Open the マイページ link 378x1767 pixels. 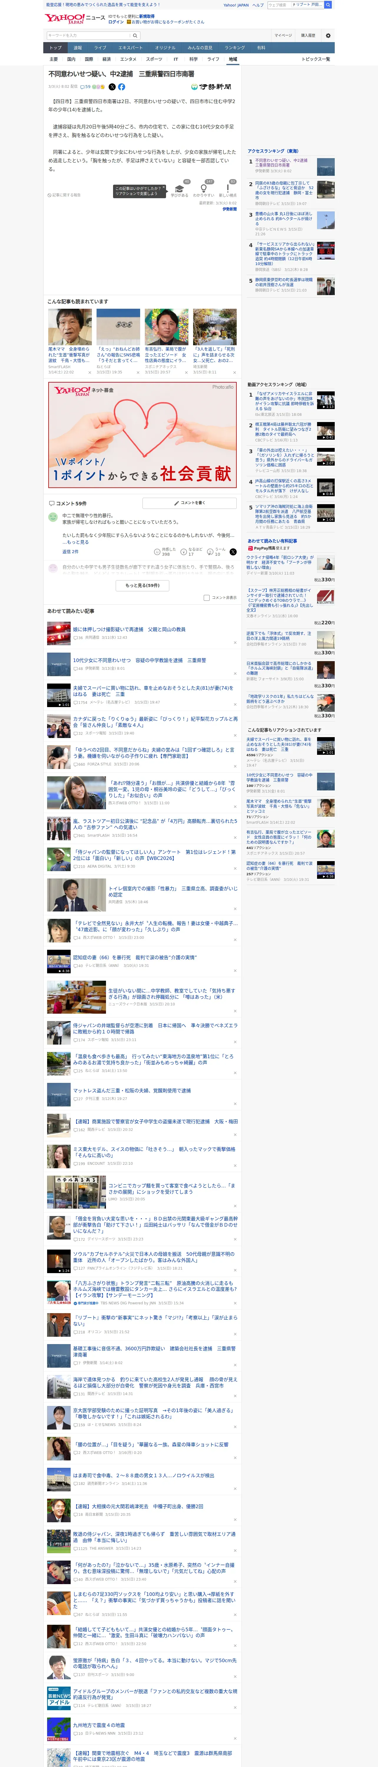click(283, 36)
